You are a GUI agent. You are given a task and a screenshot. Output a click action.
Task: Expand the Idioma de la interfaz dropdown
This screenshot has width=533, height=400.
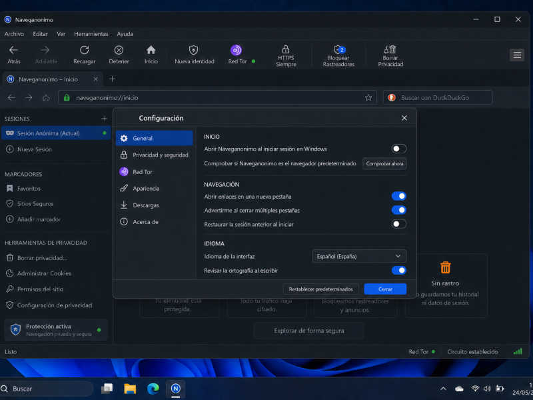coord(359,256)
